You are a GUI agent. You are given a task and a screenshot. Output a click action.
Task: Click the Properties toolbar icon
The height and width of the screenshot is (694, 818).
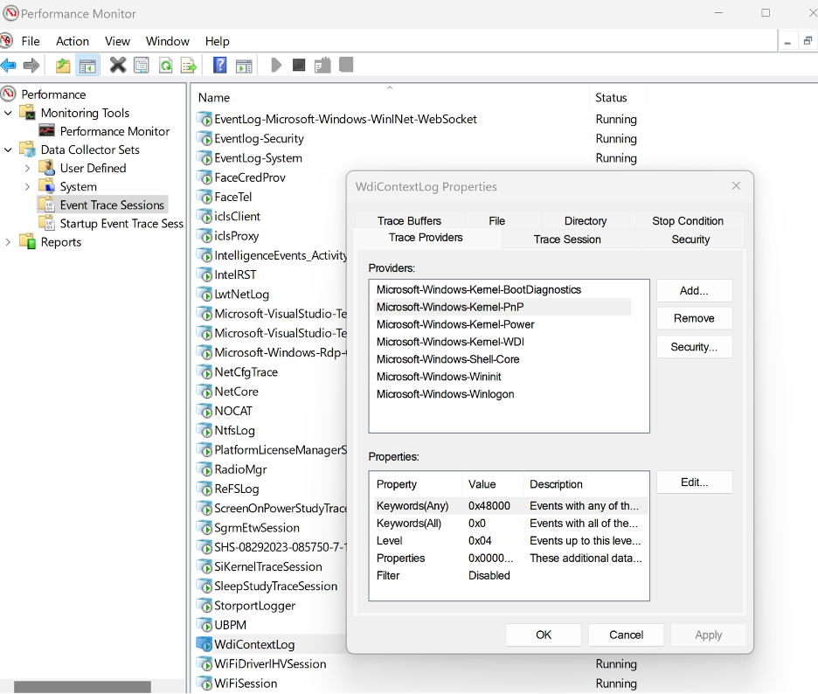141,66
